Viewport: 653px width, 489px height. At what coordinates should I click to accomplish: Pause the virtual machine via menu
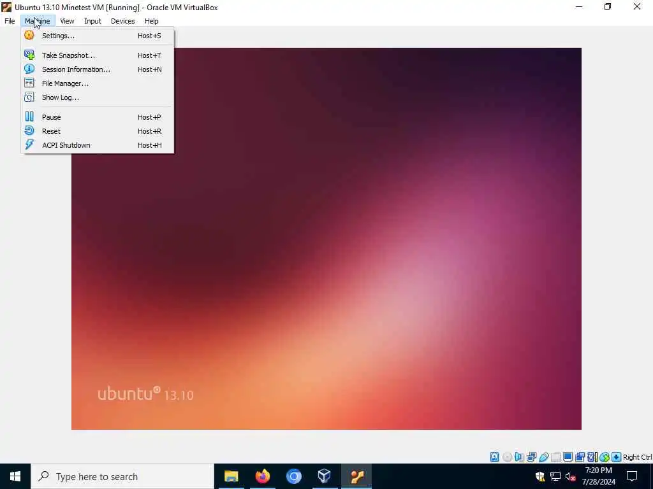(x=98, y=117)
